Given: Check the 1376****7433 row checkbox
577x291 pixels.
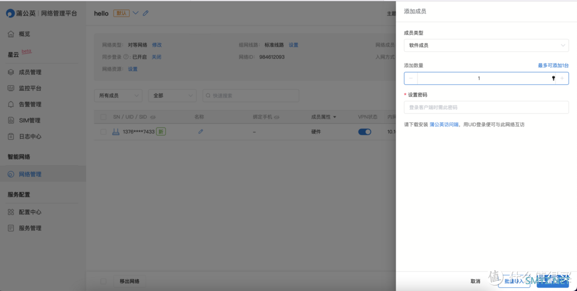Looking at the screenshot, I should click(104, 132).
